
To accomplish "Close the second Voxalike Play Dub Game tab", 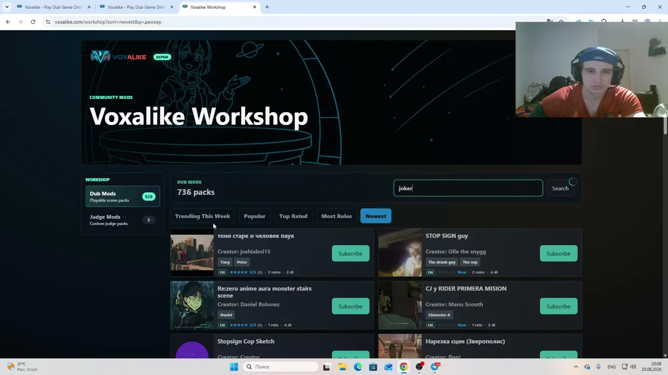I will tap(172, 7).
